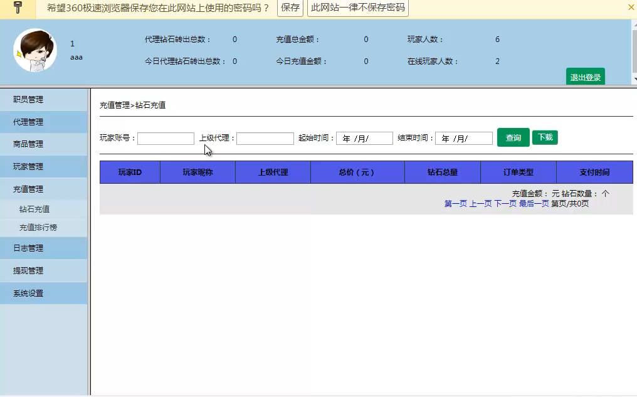Screen dimensions: 637x397
Task: Open the 职员管理 sidebar section
Action: pyautogui.click(x=28, y=99)
